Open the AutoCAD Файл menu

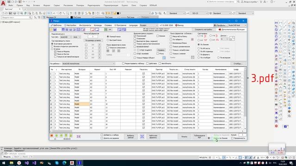pyautogui.click(x=11, y=6)
